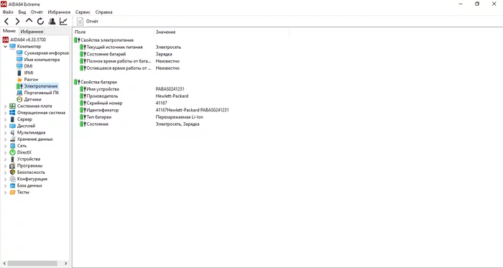Expand the Хранение данных node
Screen dimensions: 503x268
(5, 139)
